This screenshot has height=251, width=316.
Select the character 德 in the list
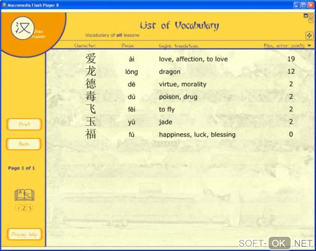[x=90, y=84]
